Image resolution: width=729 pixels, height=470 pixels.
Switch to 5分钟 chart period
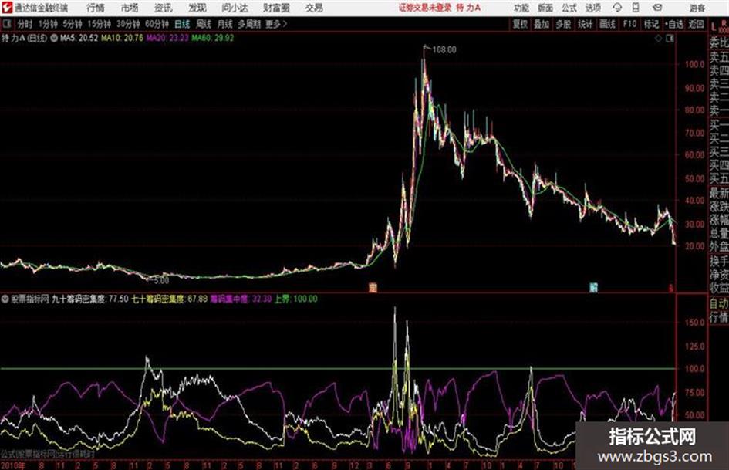[x=72, y=24]
